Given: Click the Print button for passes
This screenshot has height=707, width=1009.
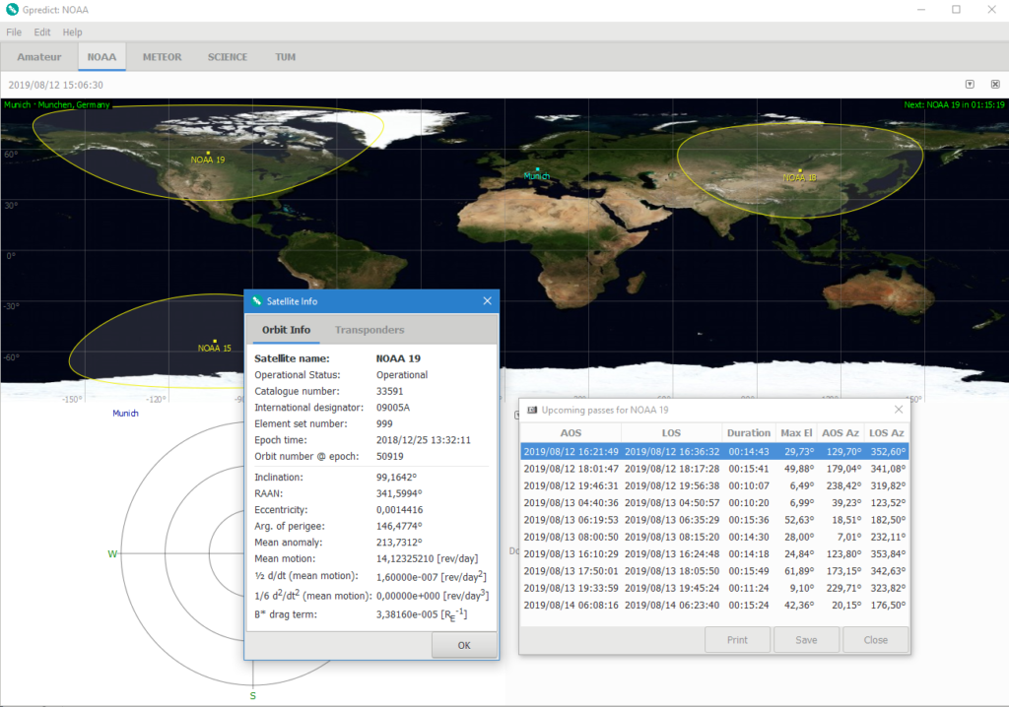Looking at the screenshot, I should tap(737, 639).
